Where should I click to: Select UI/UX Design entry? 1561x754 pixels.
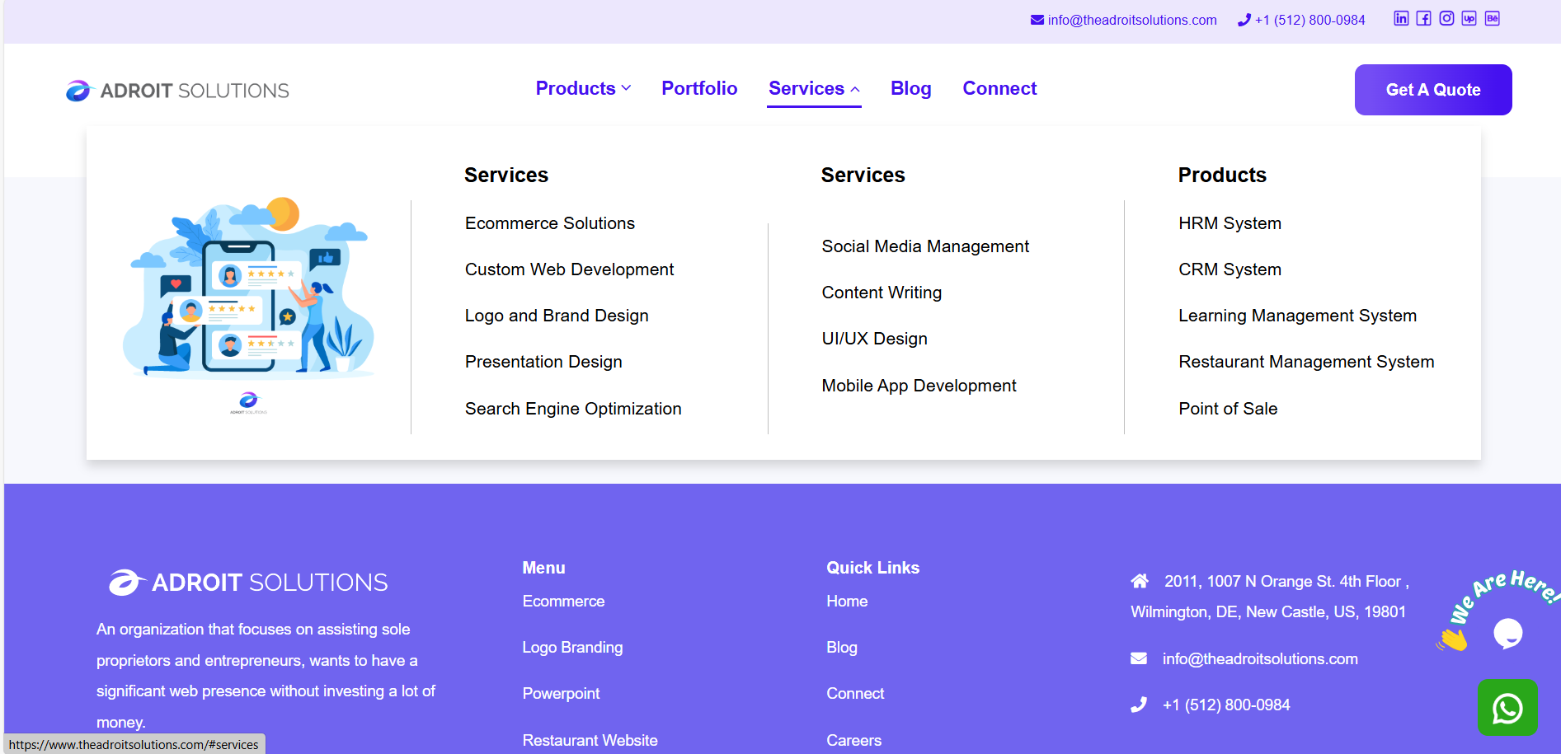pos(874,339)
